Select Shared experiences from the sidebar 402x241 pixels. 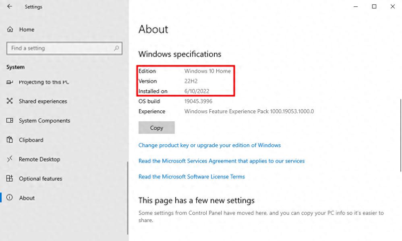pyautogui.click(x=43, y=101)
